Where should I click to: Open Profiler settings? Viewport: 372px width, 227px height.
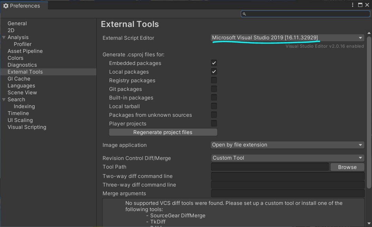22,44
